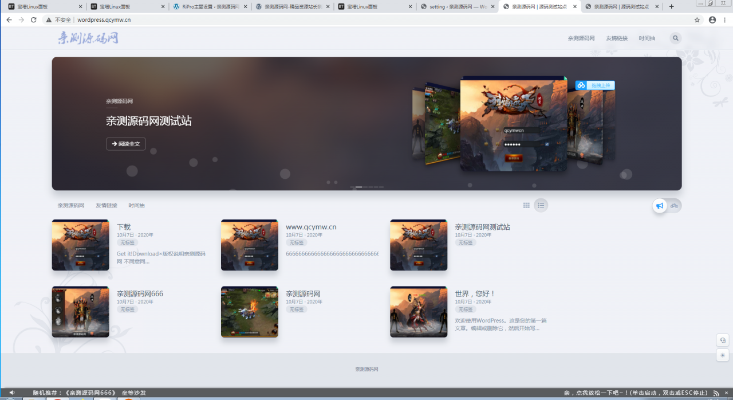Click the 无标签 tag under www.qcymw.cn
733x400 pixels.
pyautogui.click(x=297, y=242)
